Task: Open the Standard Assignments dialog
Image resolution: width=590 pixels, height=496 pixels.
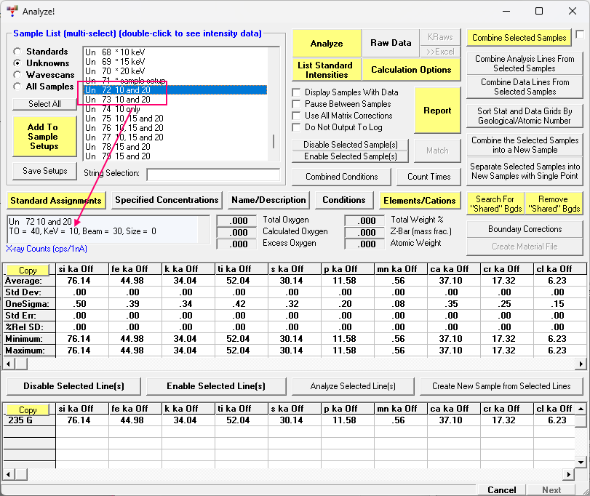Action: click(x=56, y=200)
